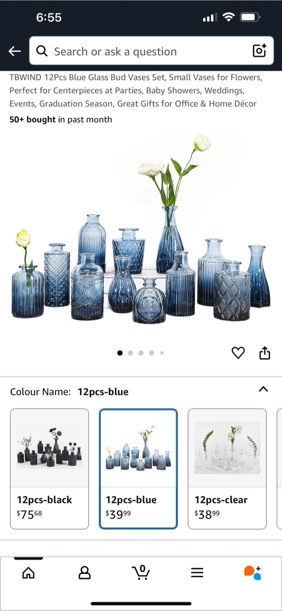Open the Rufus AI assistant icon

click(x=253, y=573)
